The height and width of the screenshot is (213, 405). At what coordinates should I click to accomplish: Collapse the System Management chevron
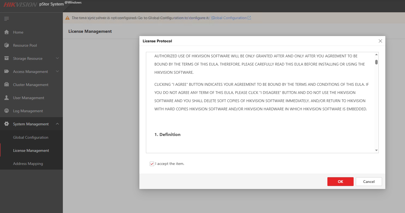57,124
